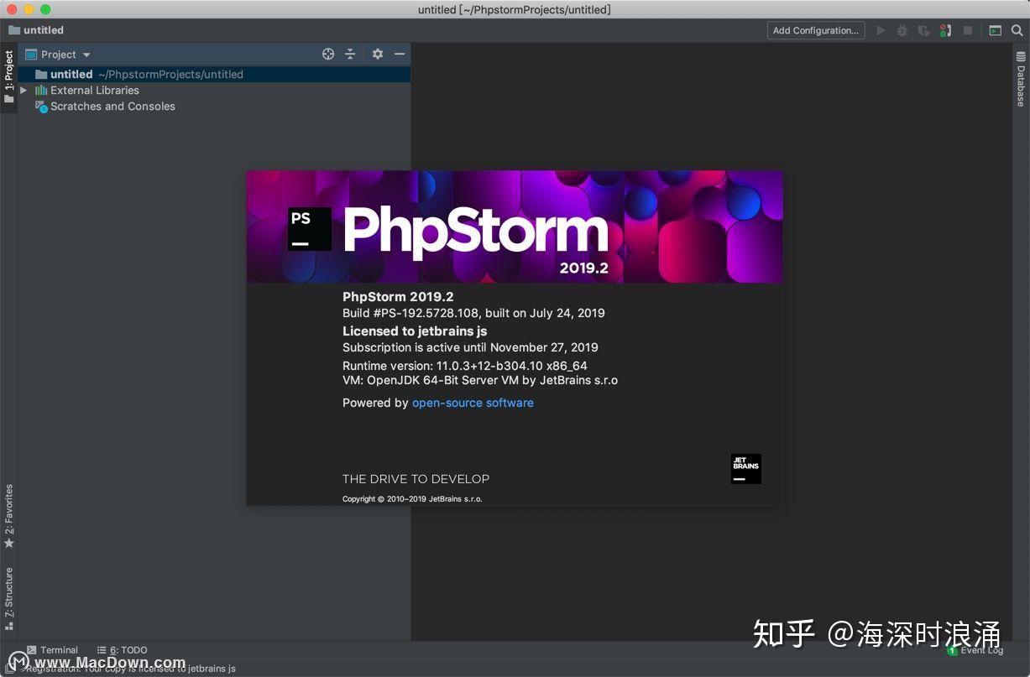Click the Add Configuration button
Viewport: 1030px width, 677px height.
coord(815,30)
